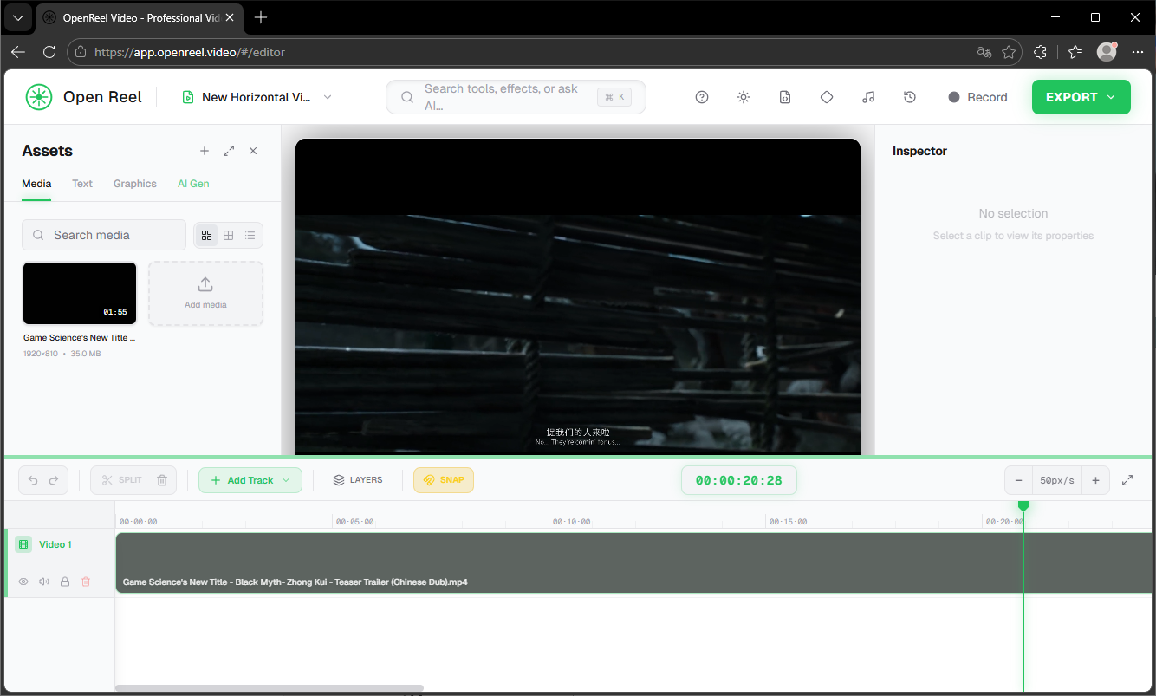The width and height of the screenshot is (1156, 696).
Task: Zoom out timeline with the minus control
Action: [1018, 479]
